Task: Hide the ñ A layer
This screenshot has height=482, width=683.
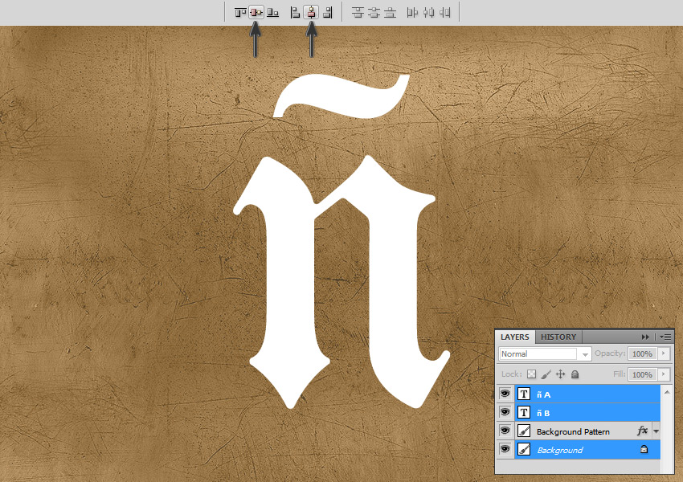Action: [505, 394]
